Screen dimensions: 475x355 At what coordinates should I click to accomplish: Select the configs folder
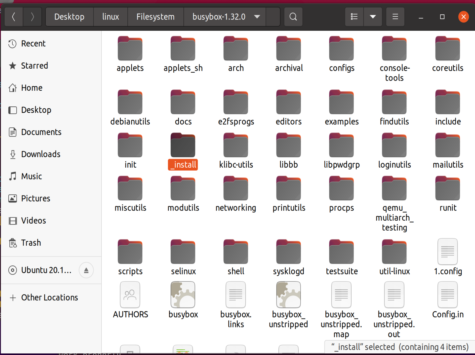[x=342, y=54]
